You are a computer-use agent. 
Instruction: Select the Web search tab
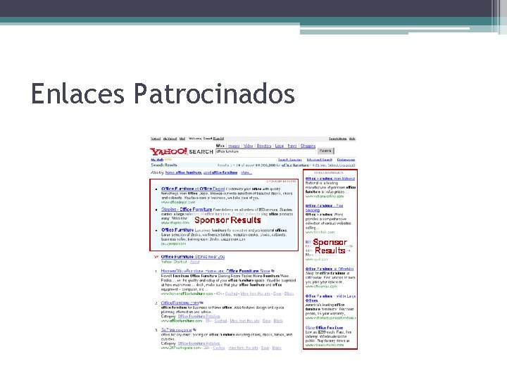pyautogui.click(x=220, y=146)
